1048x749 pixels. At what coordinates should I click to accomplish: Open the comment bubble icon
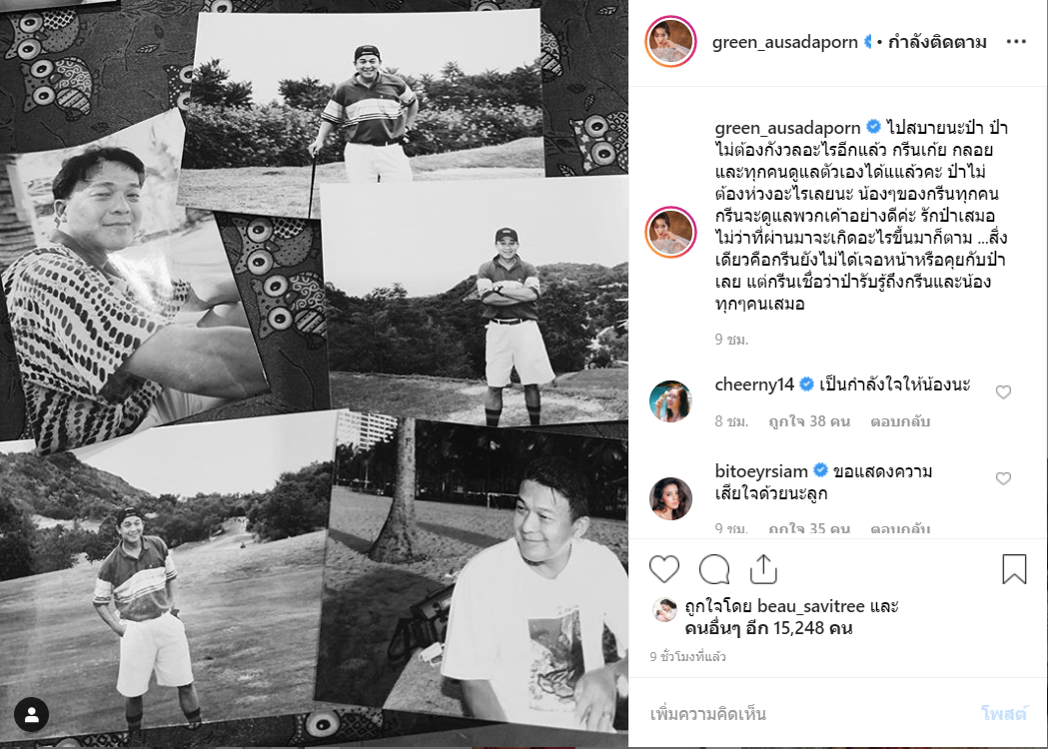[x=713, y=569]
